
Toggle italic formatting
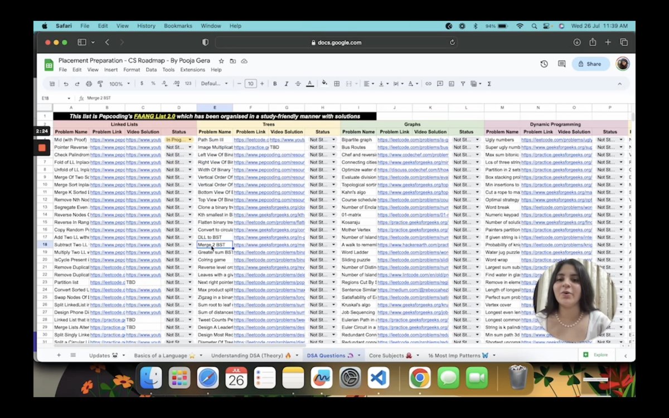point(287,84)
